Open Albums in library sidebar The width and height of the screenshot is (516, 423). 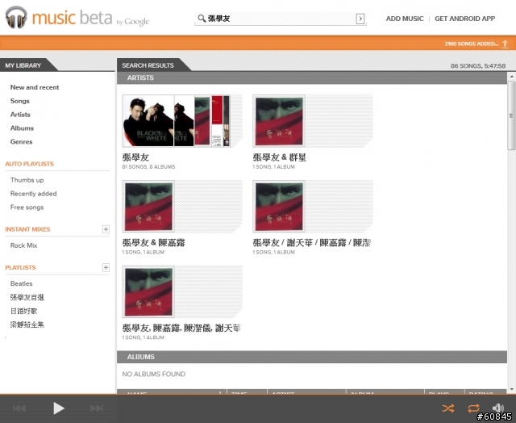click(22, 128)
